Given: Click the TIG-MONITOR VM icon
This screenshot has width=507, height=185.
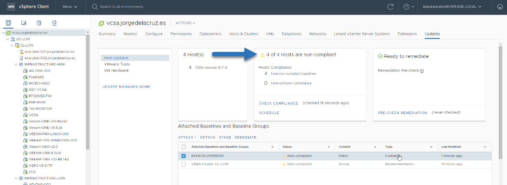Looking at the screenshot, I should point(25,108).
